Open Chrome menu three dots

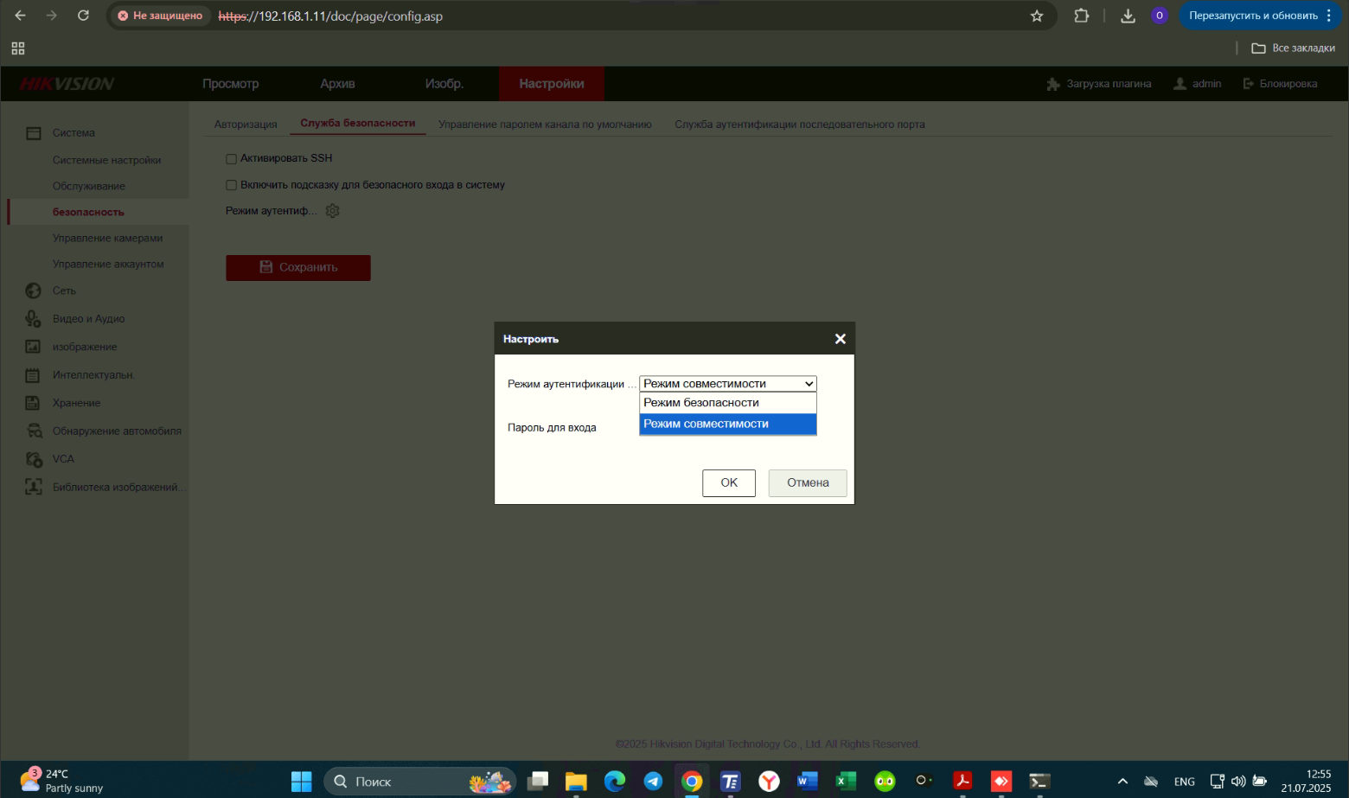tap(1329, 16)
